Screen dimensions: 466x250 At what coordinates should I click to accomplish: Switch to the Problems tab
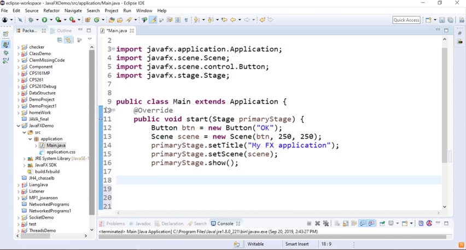(112, 224)
